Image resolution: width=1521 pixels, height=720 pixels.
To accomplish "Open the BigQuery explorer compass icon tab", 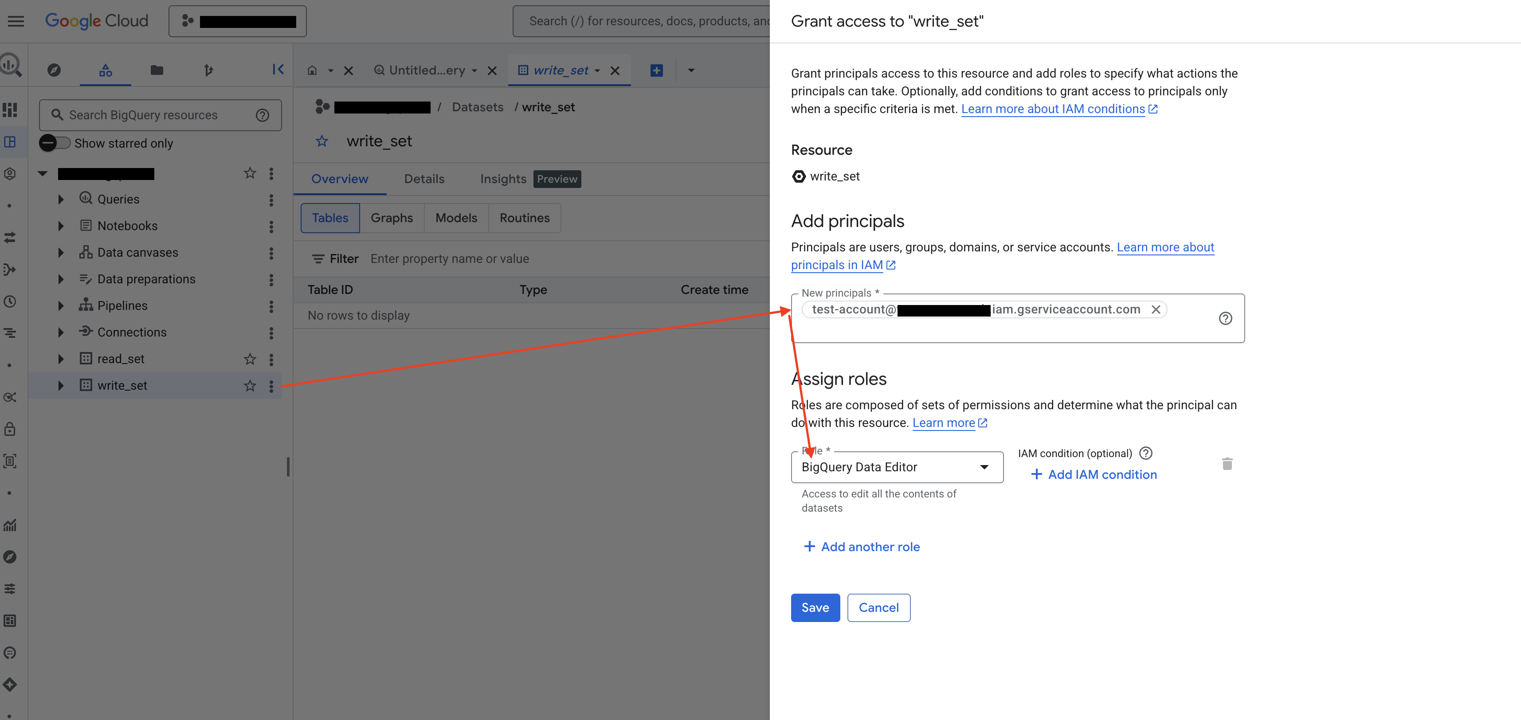I will click(x=54, y=70).
